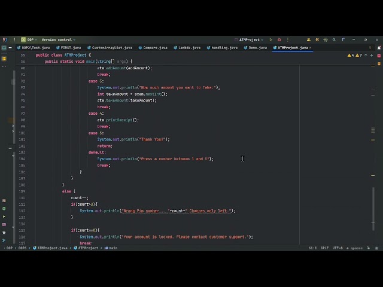Click line number 112 in the gutter

point(22,210)
